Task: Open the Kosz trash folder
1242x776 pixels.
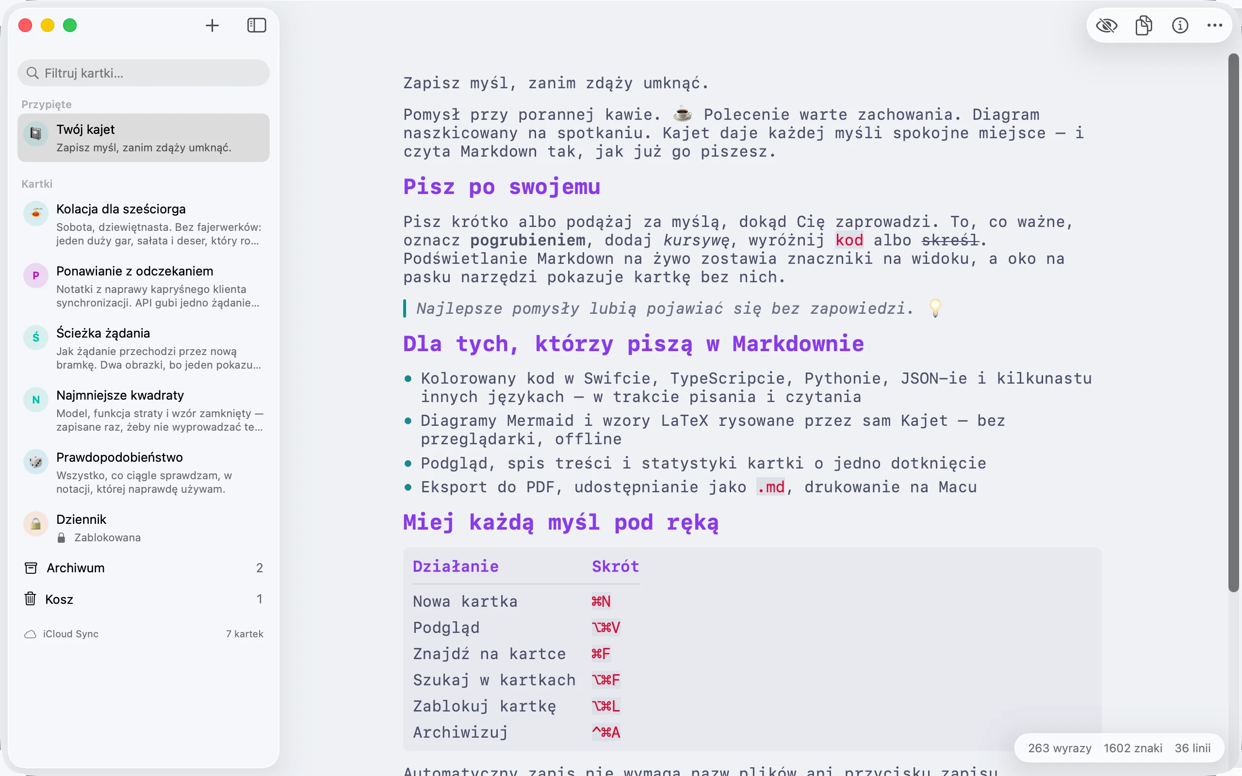Action: click(x=144, y=599)
